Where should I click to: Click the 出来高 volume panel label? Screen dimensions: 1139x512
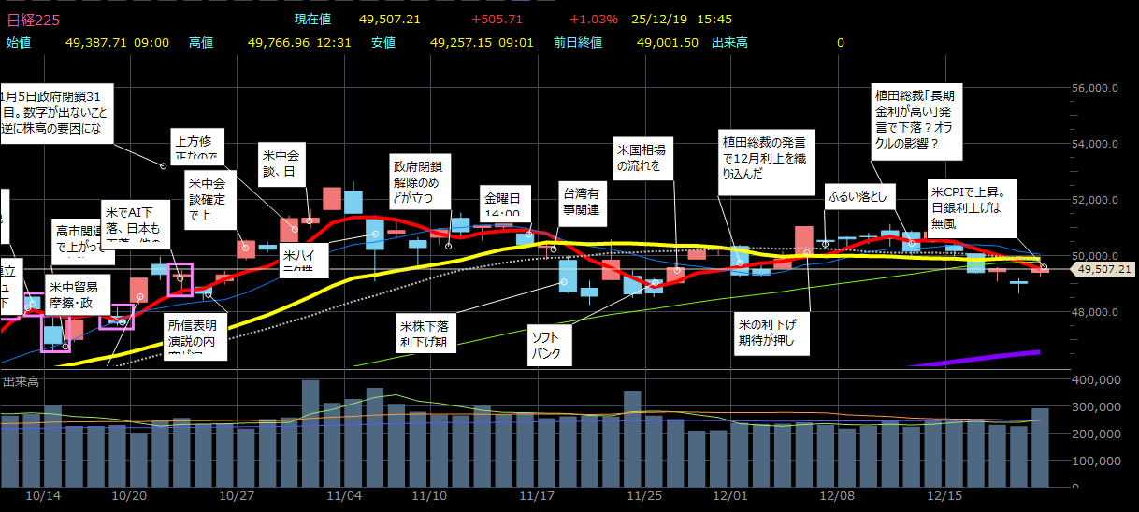(x=22, y=381)
